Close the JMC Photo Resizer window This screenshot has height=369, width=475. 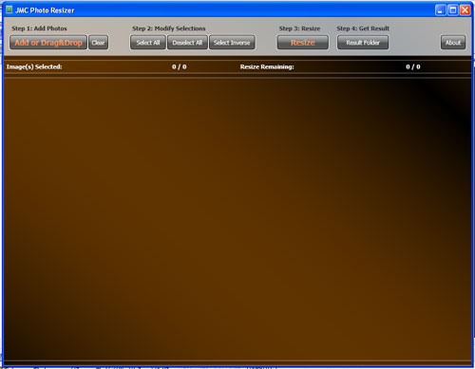coord(465,10)
